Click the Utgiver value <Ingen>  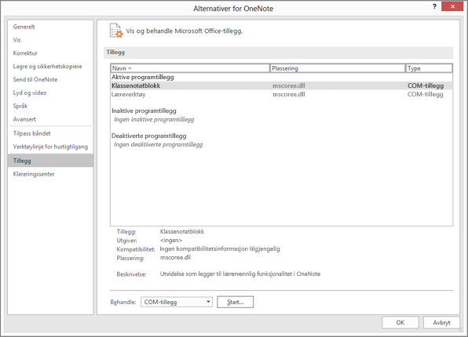[171, 240]
